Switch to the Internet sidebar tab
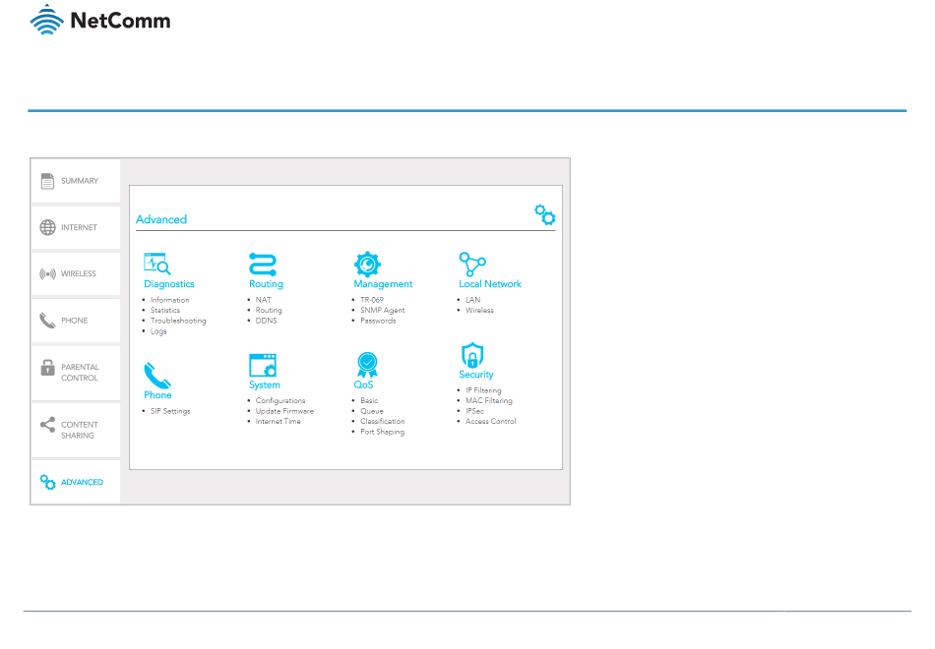Screen dimensions: 935x649 click(75, 227)
